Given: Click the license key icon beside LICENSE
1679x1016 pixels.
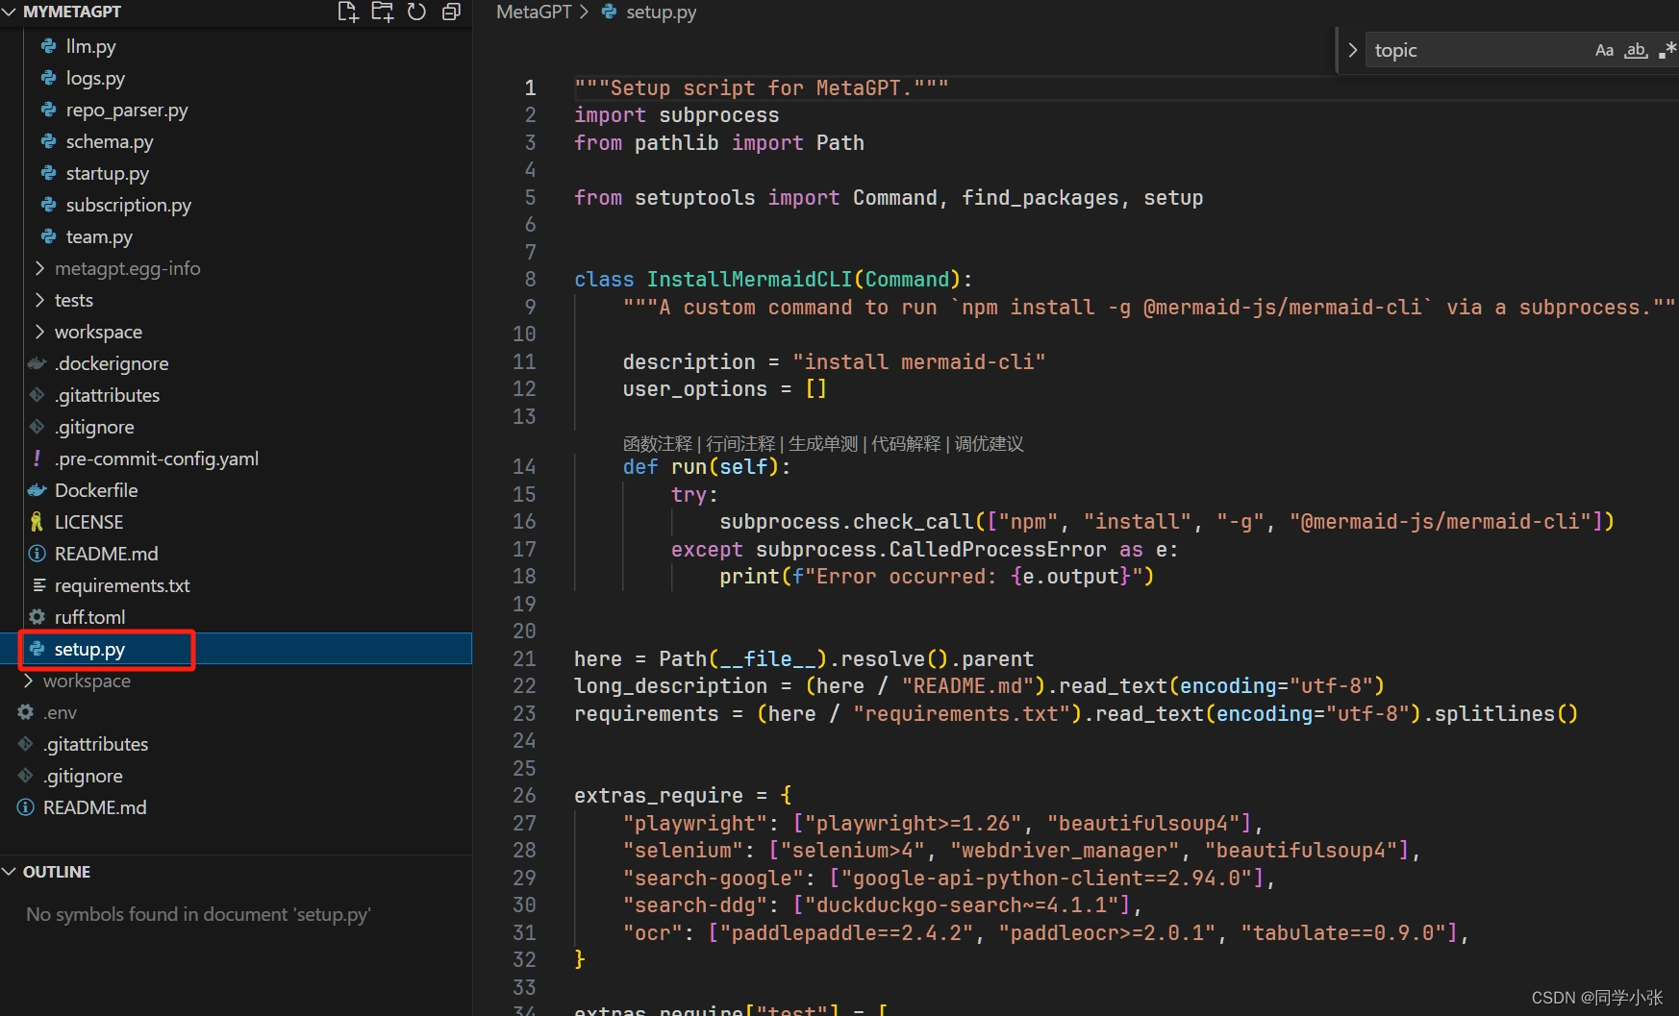Looking at the screenshot, I should [37, 522].
